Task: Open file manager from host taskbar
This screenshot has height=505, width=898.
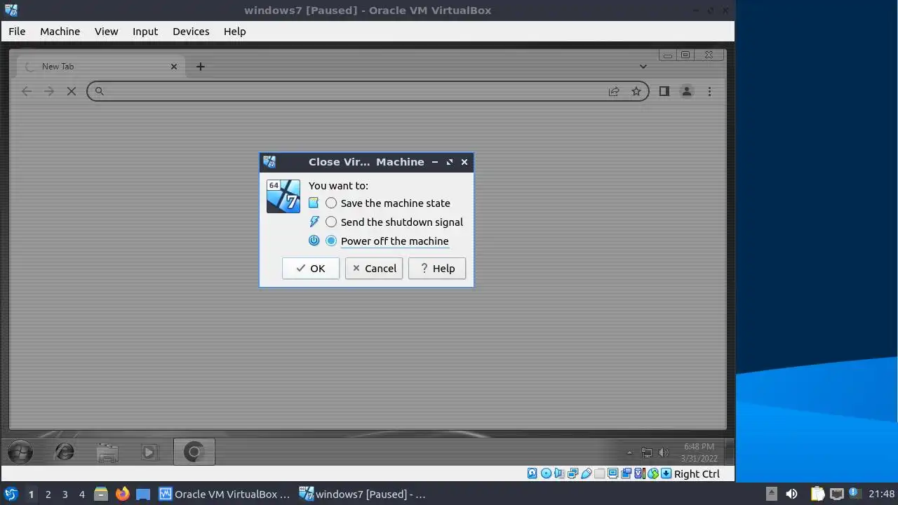Action: (101, 494)
